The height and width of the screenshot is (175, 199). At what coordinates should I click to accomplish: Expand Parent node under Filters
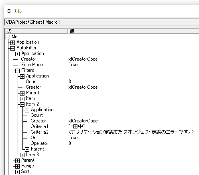click(22, 93)
